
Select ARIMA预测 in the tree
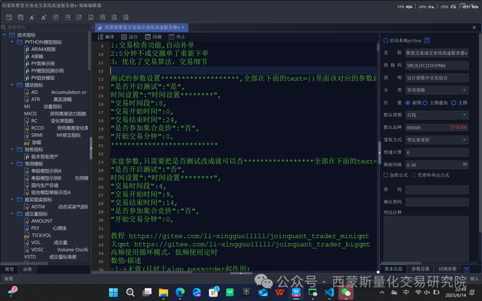(43, 49)
